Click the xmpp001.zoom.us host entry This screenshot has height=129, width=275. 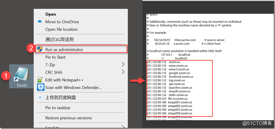pos(169,102)
